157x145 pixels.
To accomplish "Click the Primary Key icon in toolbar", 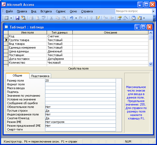I will (91, 18).
